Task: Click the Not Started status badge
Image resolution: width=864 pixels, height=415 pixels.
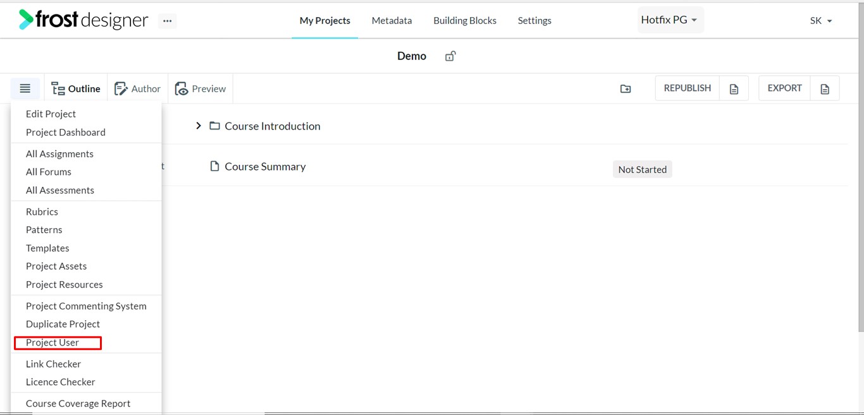Action: coord(643,169)
